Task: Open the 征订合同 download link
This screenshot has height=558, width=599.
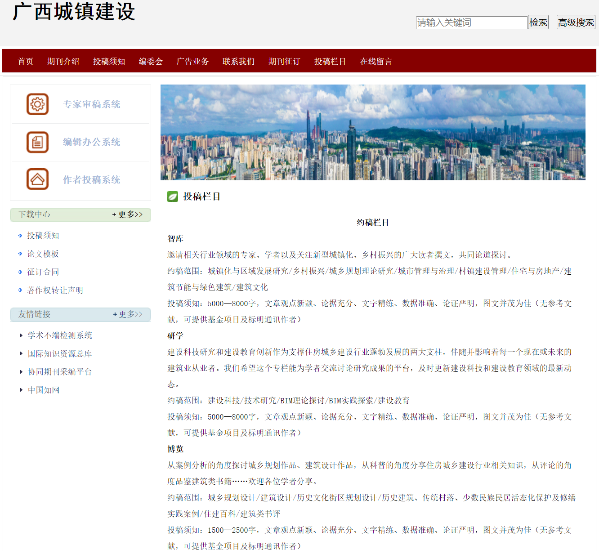Action: pos(43,272)
